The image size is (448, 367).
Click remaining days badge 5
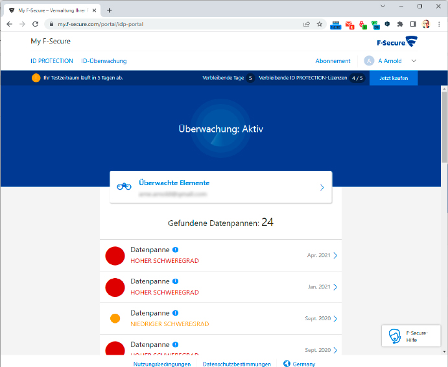(250, 78)
